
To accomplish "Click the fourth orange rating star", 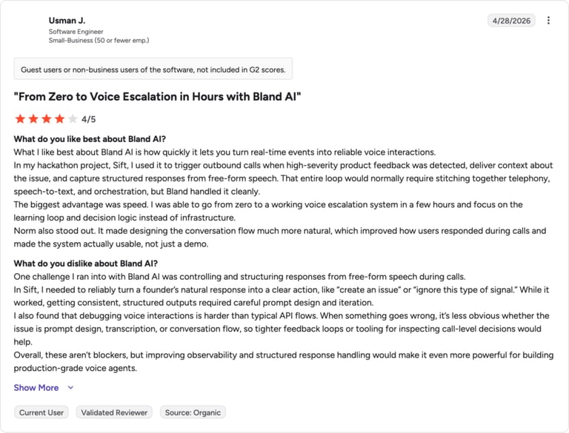I will click(x=59, y=119).
